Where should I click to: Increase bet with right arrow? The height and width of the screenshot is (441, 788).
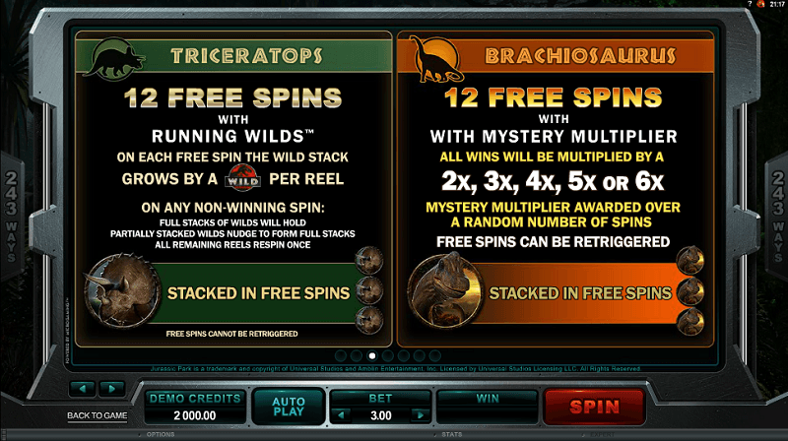[420, 414]
